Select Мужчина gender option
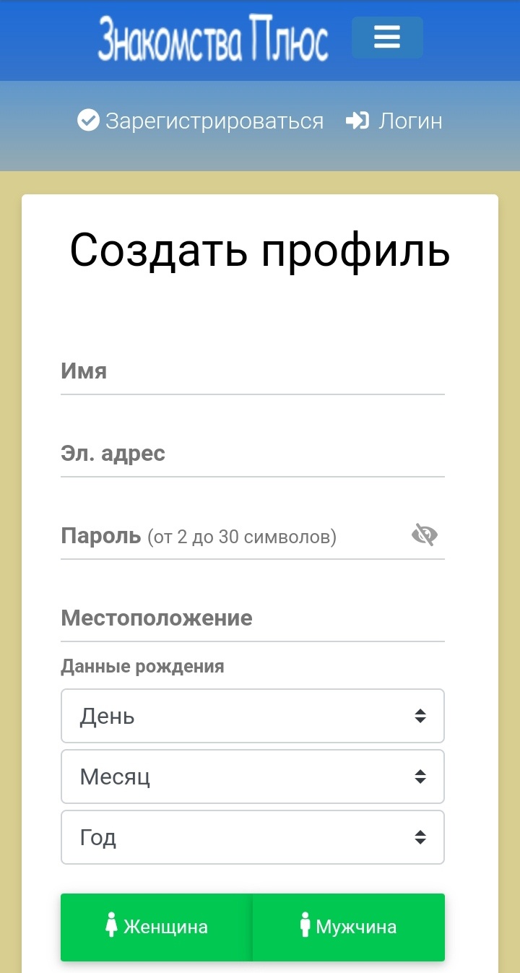The width and height of the screenshot is (520, 973). [x=349, y=927]
